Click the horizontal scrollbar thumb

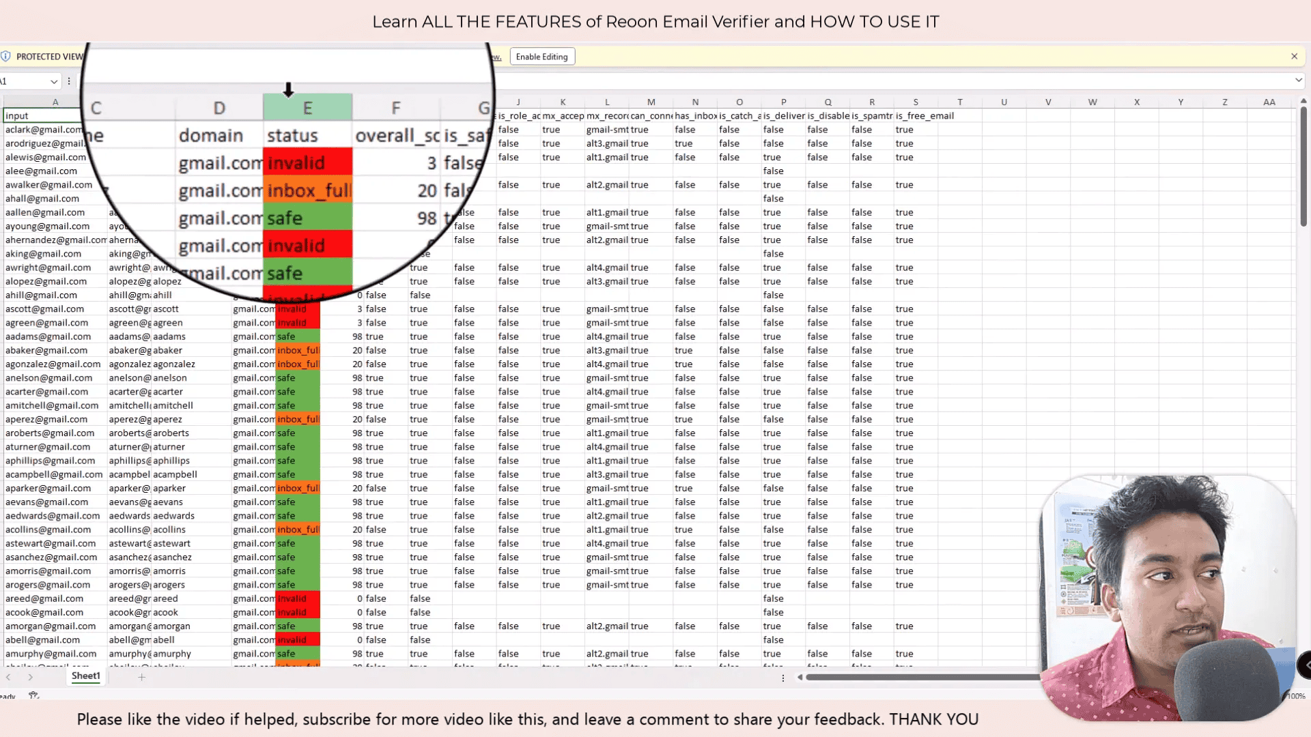(922, 678)
